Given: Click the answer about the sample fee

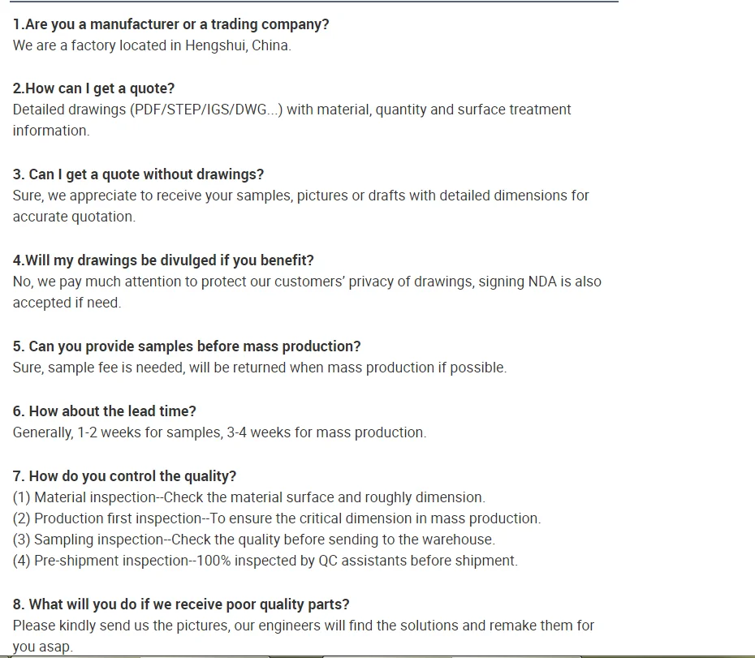Looking at the screenshot, I should click(259, 368).
